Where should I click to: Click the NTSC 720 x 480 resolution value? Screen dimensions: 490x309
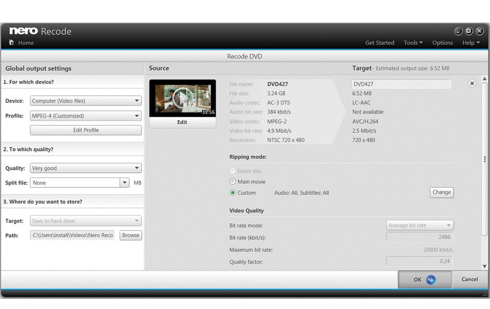coord(286,140)
